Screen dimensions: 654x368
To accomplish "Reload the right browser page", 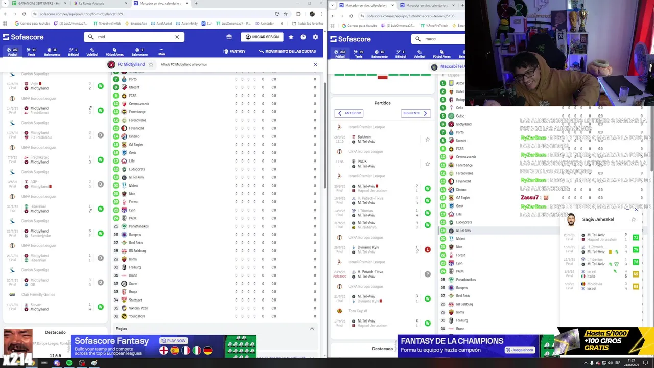I will click(x=351, y=16).
